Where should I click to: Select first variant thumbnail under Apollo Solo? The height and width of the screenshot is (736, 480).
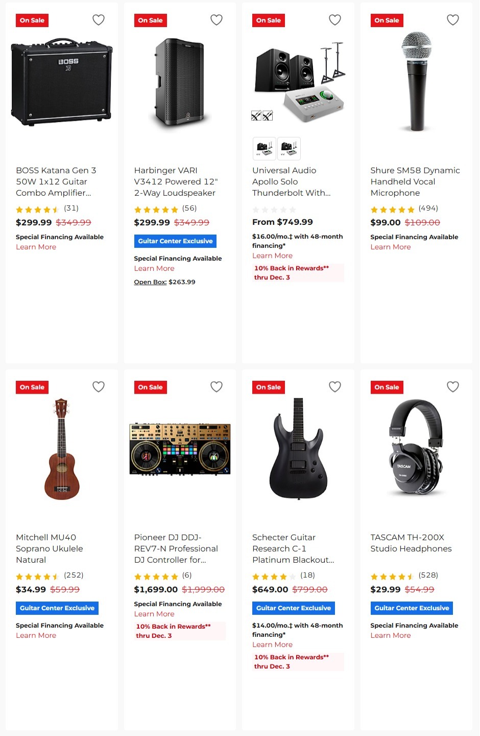pyautogui.click(x=264, y=148)
